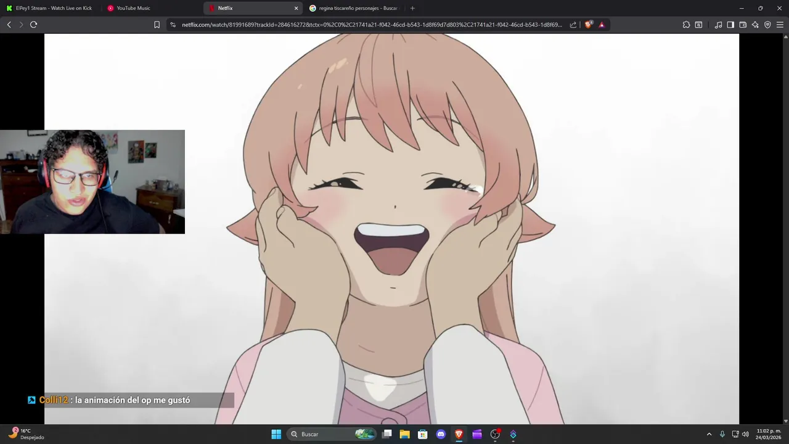The image size is (789, 444).
Task: Open the Windows Start menu
Action: coord(276,434)
